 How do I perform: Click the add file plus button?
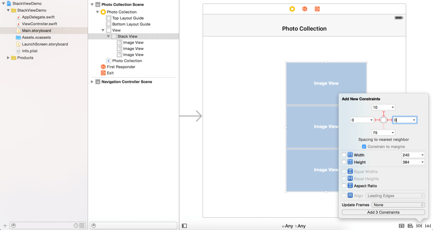pos(5,225)
